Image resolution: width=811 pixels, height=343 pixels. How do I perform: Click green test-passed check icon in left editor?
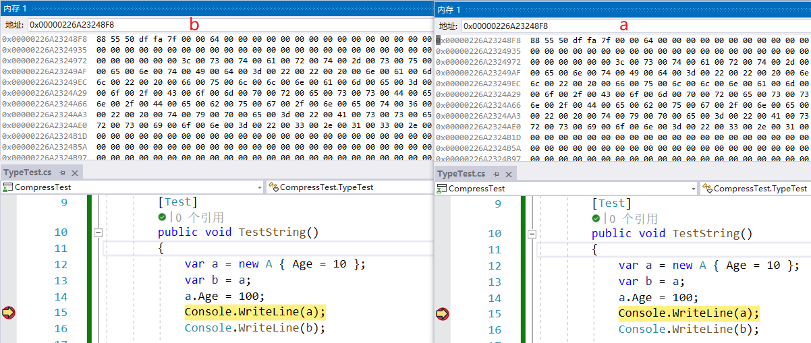pyautogui.click(x=162, y=217)
